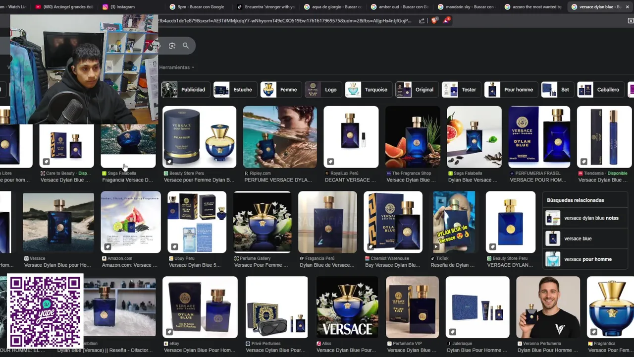Click TikTok source icon on Reseña de Dylan result

click(433, 258)
